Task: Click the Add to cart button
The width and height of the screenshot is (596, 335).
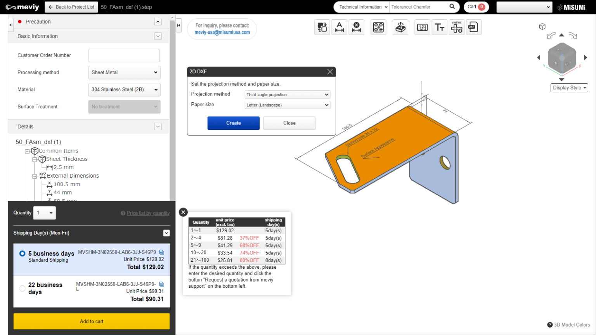Action: pyautogui.click(x=92, y=321)
